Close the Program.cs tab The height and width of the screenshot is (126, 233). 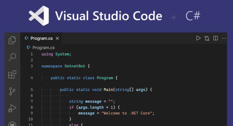pyautogui.click(x=57, y=38)
